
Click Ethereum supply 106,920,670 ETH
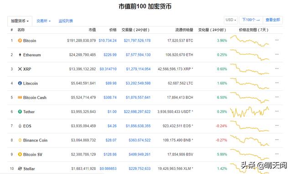[179, 55]
